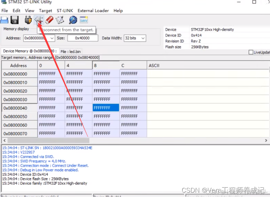
Task: Click the horizontal scrollbar thumb
Action: pyautogui.click(x=48, y=140)
